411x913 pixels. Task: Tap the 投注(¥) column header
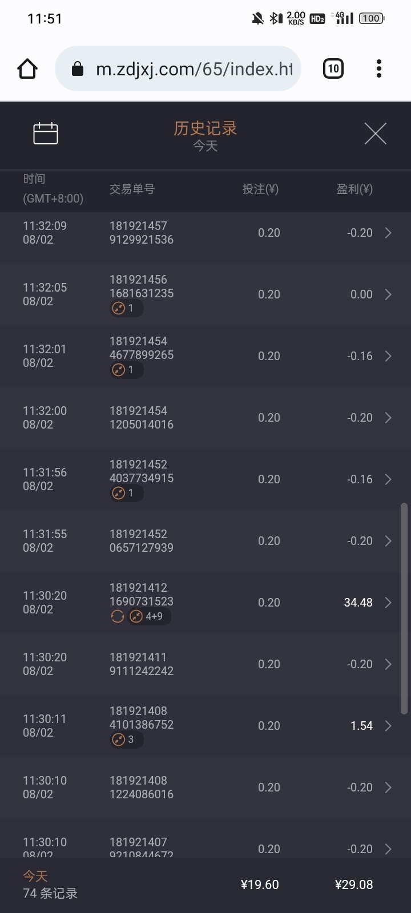click(x=260, y=189)
